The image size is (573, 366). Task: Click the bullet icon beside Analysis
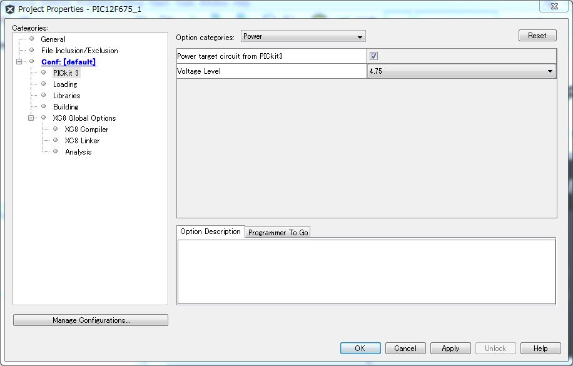pos(55,151)
